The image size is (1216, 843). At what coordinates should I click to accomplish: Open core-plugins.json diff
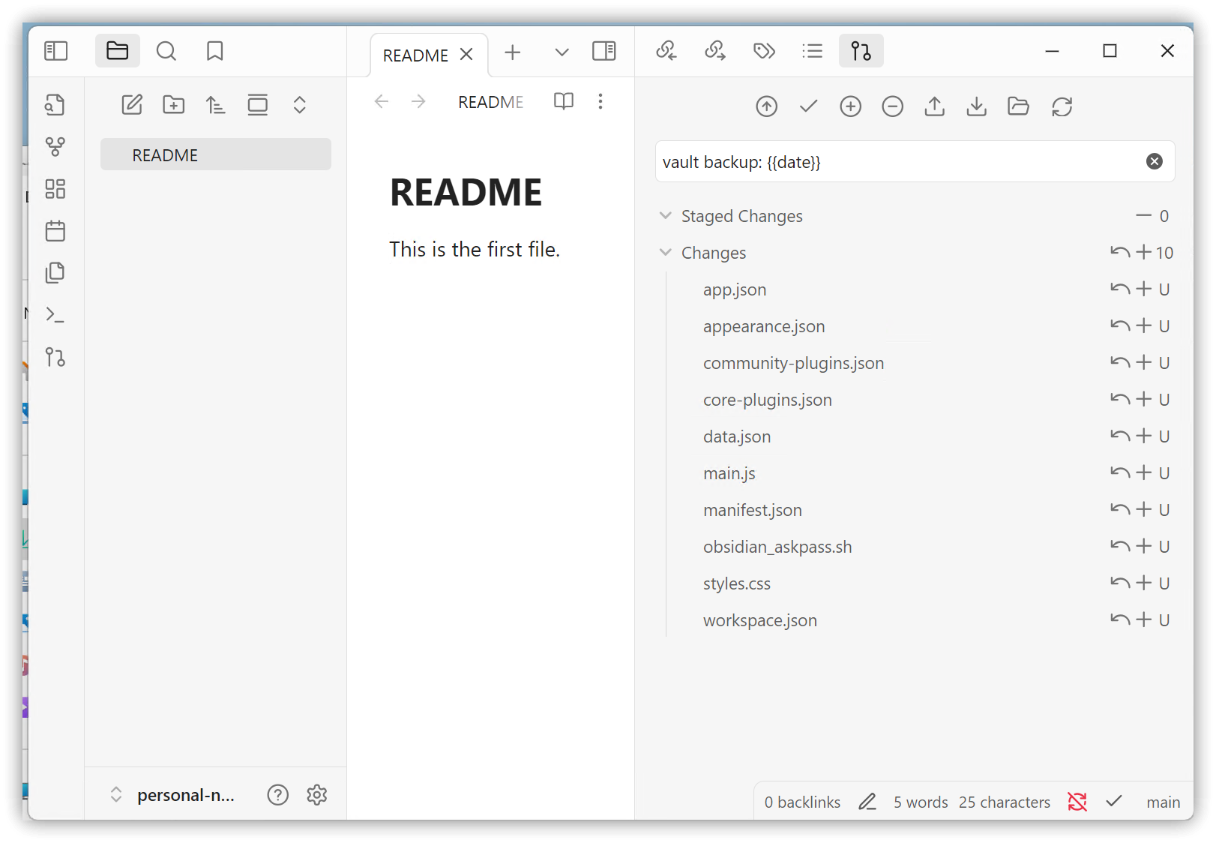coord(768,400)
